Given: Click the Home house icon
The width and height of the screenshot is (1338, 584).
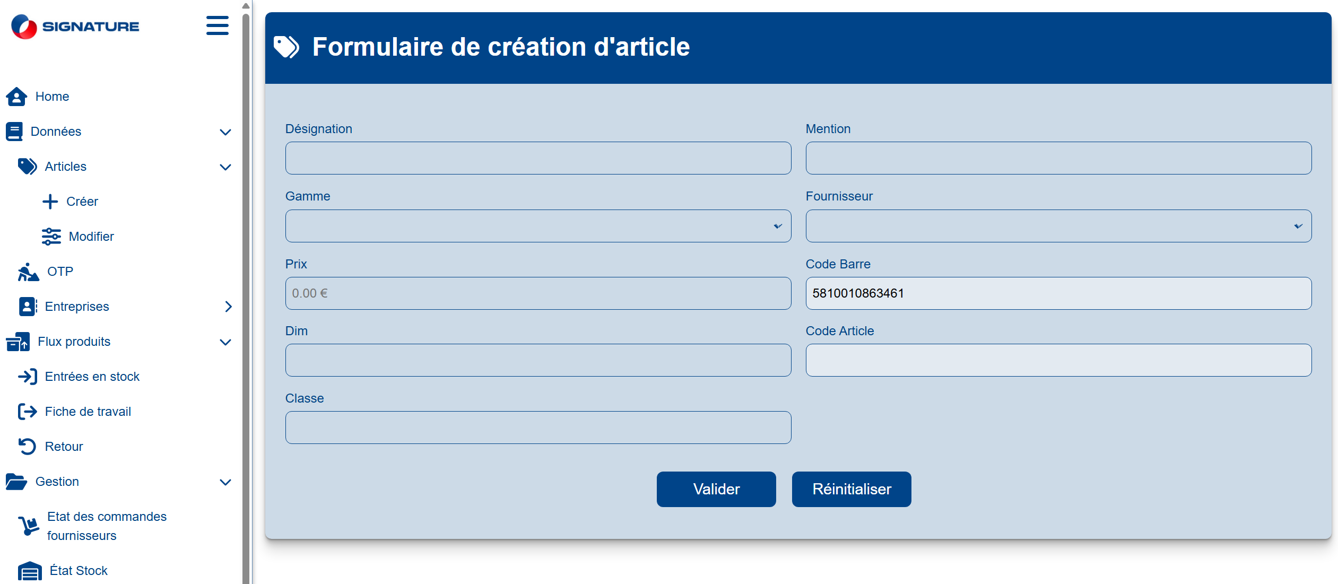Looking at the screenshot, I should click(x=16, y=97).
